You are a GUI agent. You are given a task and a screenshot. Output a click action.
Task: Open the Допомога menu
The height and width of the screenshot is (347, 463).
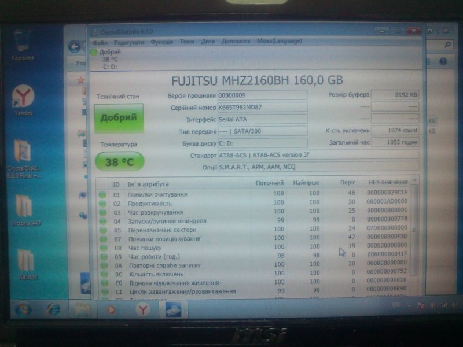click(x=236, y=42)
